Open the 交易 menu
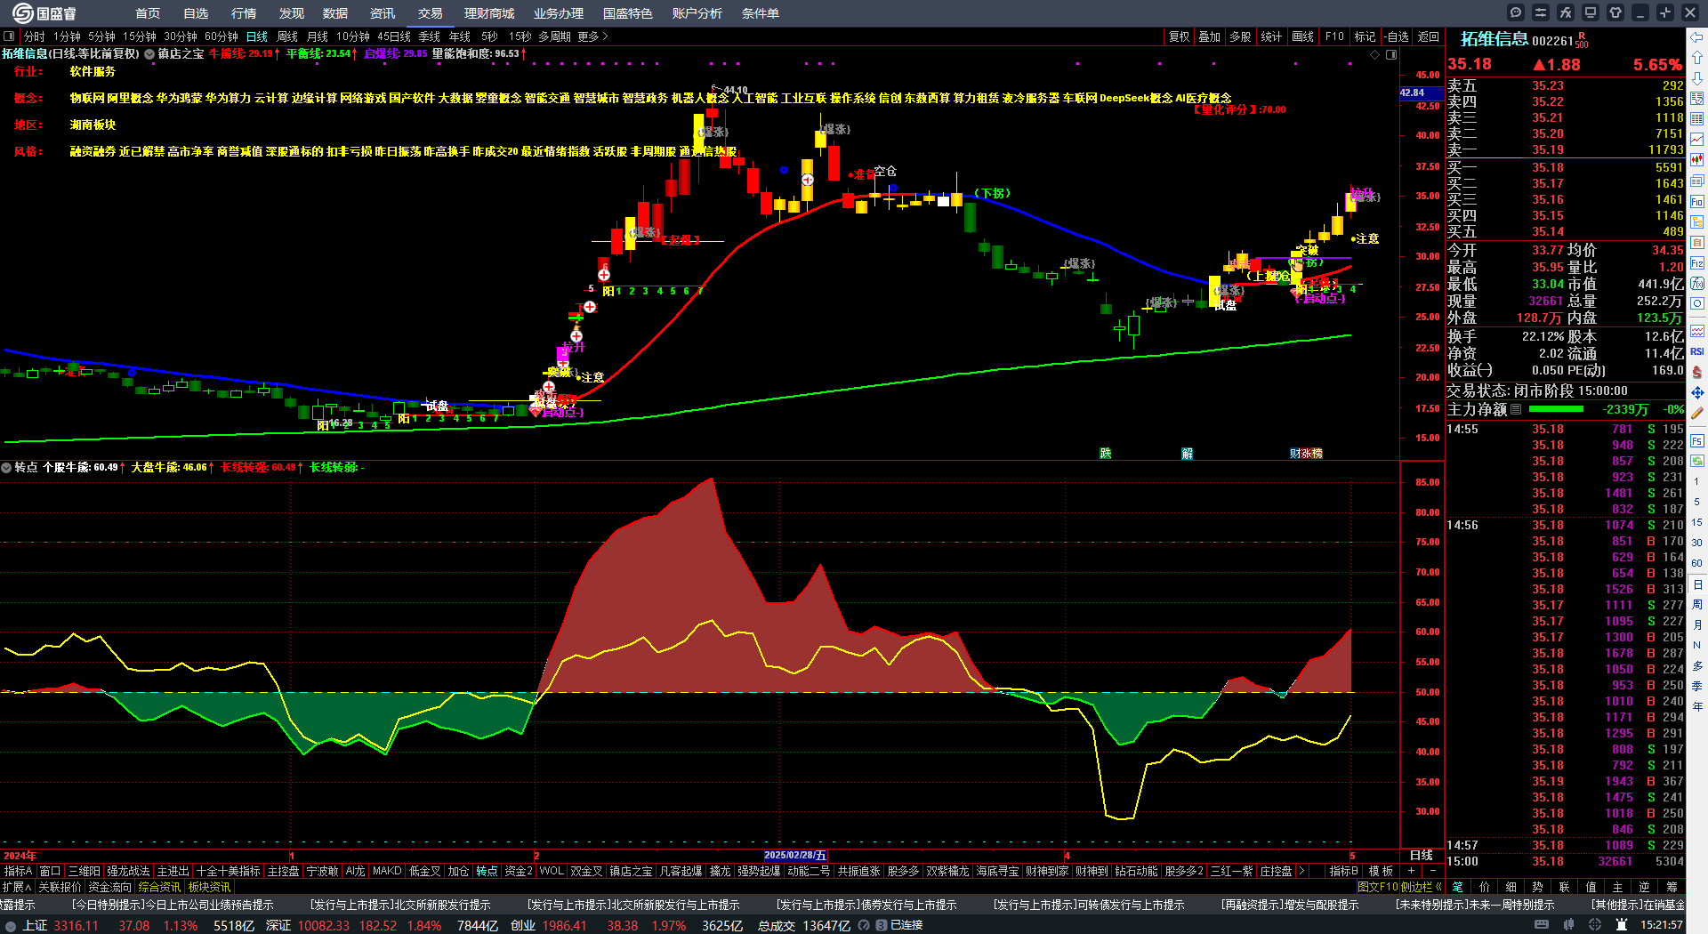This screenshot has width=1708, height=934. click(431, 13)
